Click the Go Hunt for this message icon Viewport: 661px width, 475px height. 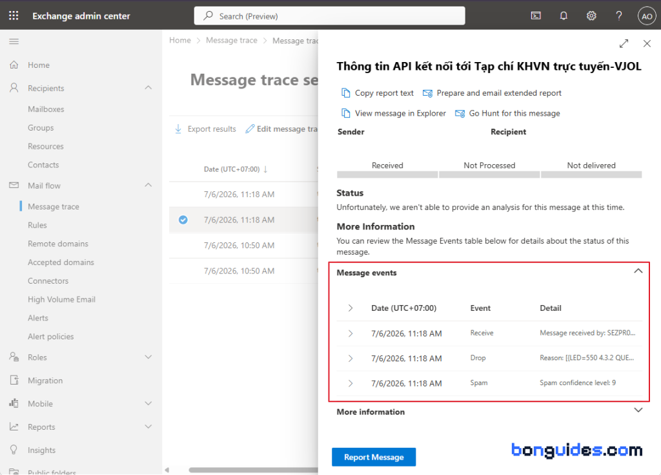(460, 113)
